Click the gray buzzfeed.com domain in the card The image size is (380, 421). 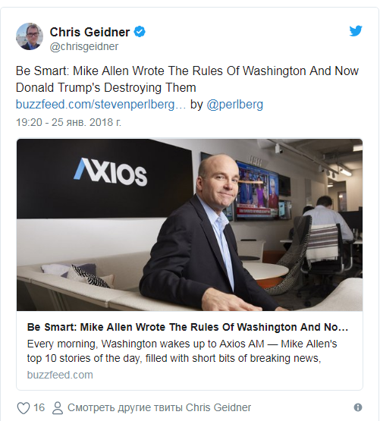60,375
